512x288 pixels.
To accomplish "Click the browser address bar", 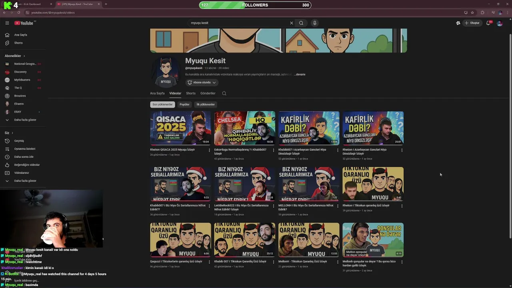I will coord(240,12).
